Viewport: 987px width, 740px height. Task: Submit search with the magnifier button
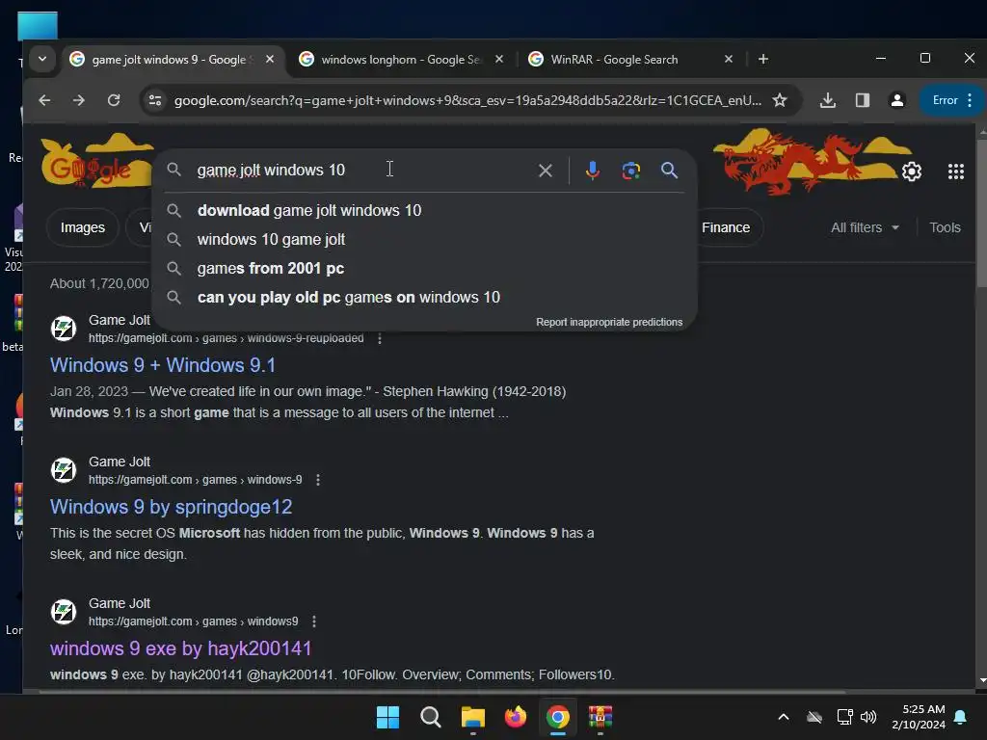click(669, 171)
